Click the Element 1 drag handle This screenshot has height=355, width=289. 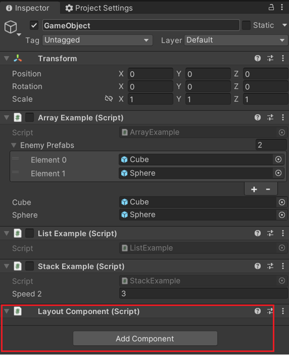click(15, 172)
